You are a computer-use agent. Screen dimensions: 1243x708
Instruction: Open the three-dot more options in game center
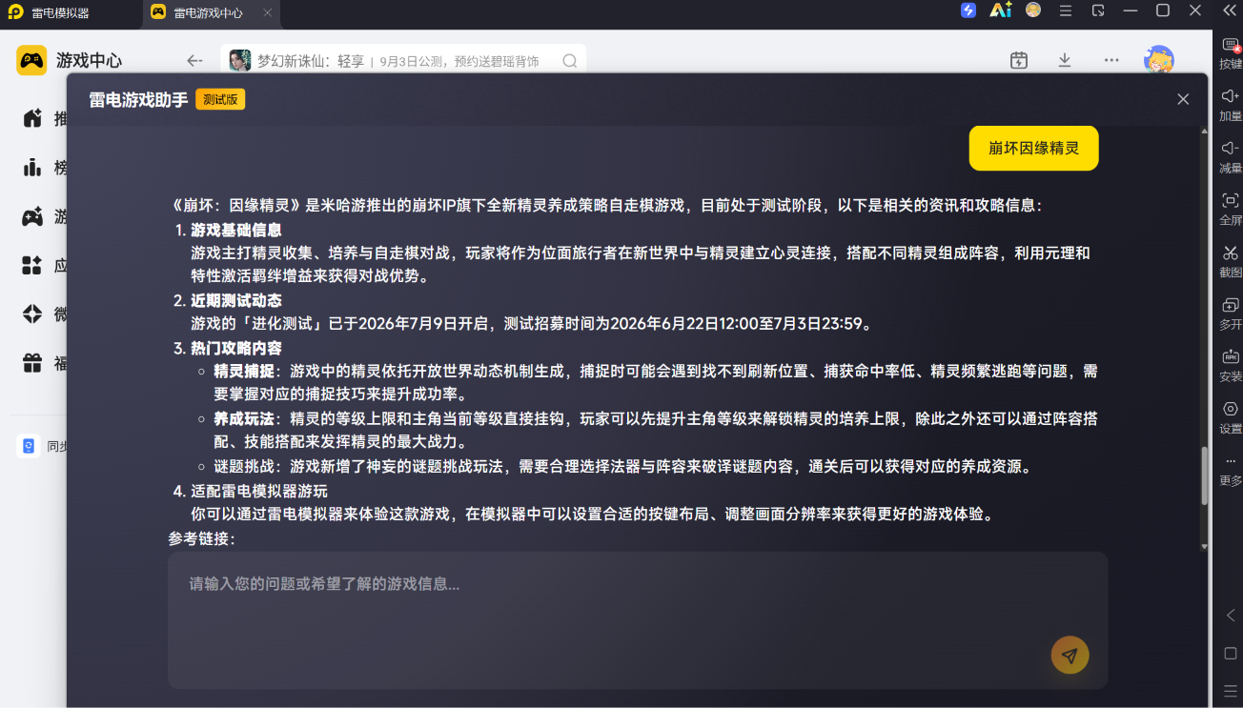(1111, 60)
